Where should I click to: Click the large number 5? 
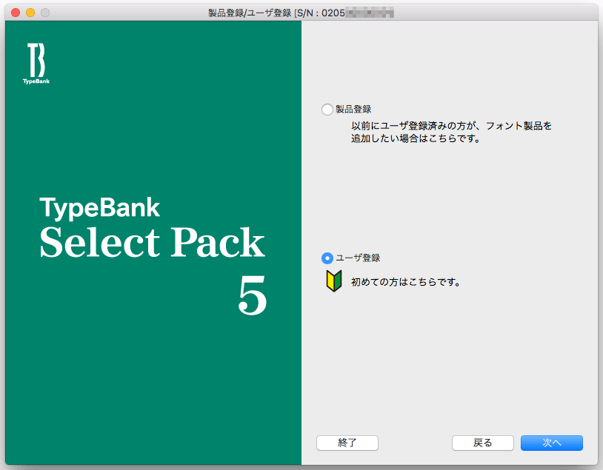coord(253,295)
